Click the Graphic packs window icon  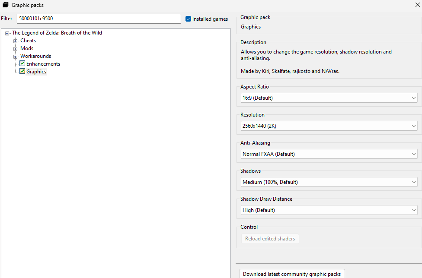(x=6, y=5)
